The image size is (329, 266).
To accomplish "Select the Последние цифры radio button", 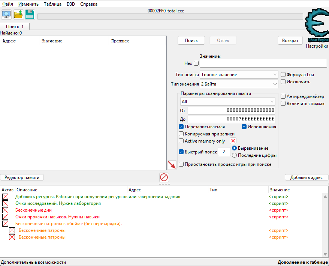I will click(x=234, y=155).
